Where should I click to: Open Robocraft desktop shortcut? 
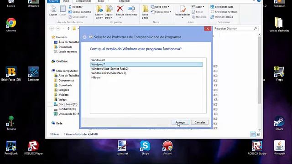pyautogui.click(x=279, y=4)
